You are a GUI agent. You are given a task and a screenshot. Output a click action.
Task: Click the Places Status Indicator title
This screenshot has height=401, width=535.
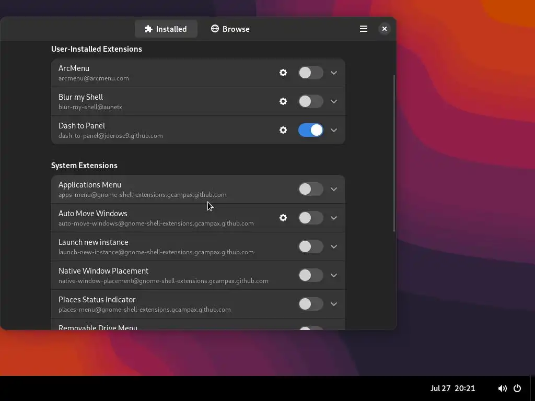click(97, 299)
